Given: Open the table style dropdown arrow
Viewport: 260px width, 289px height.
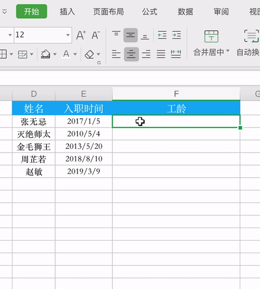Looking at the screenshot, I should 32,54.
